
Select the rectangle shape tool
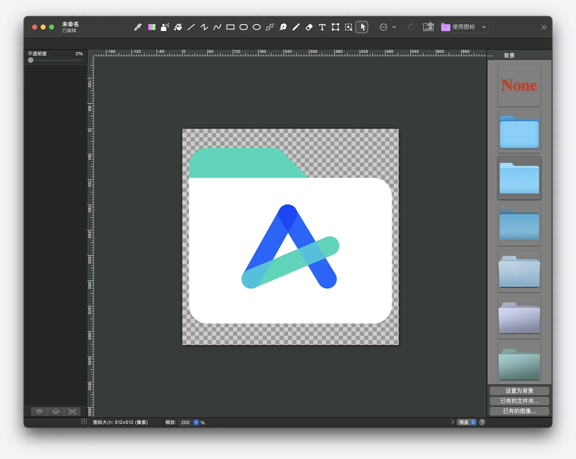click(230, 27)
